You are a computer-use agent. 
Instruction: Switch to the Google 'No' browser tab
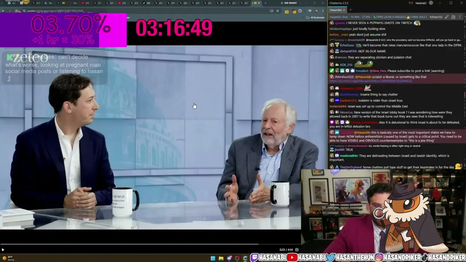tap(48, 3)
